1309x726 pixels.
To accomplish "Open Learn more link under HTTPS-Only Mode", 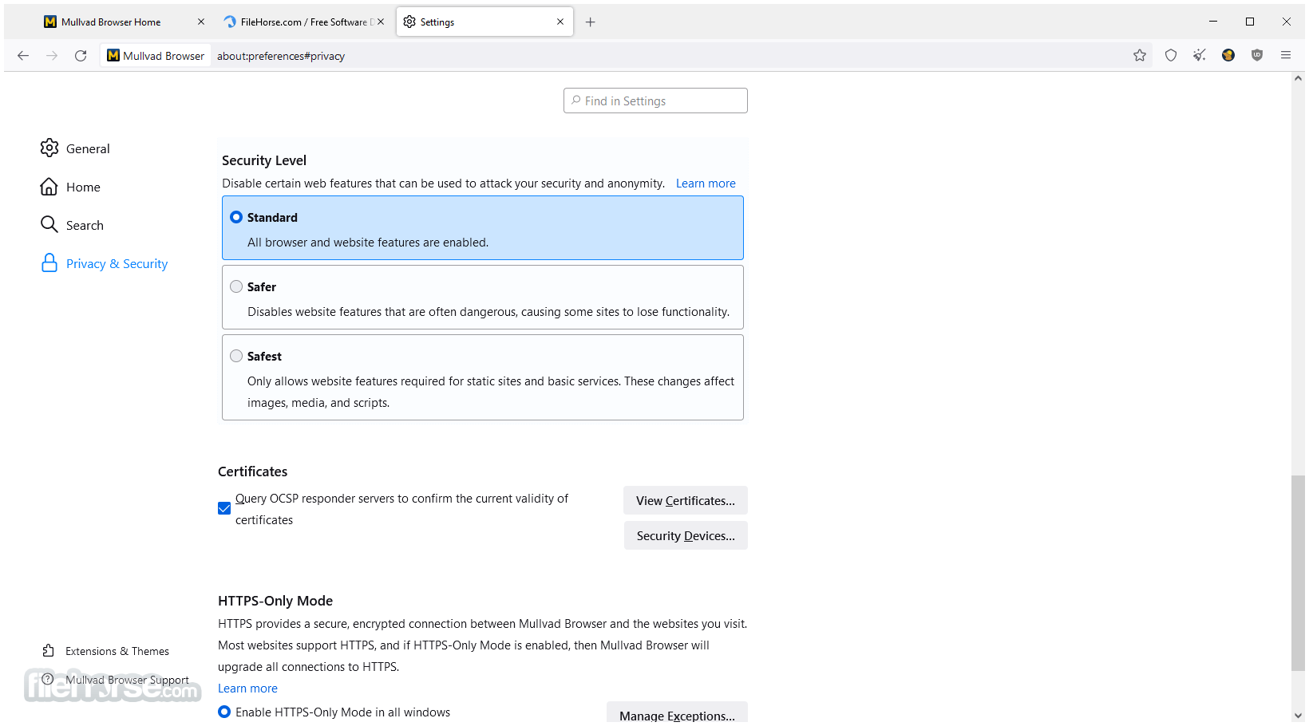I will (x=247, y=689).
